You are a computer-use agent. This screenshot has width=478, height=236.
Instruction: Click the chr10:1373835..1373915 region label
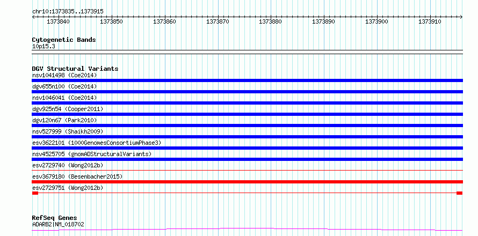pyautogui.click(x=68, y=12)
